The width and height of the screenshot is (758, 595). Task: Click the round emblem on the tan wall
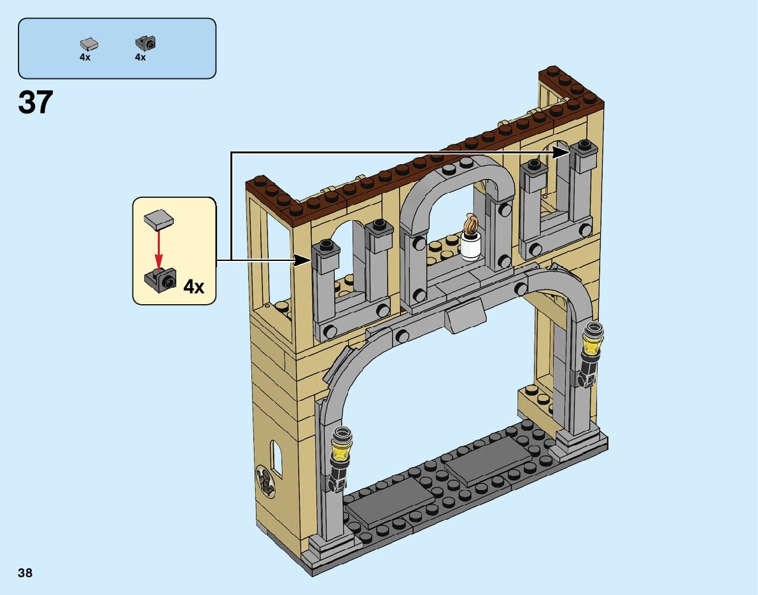[263, 481]
